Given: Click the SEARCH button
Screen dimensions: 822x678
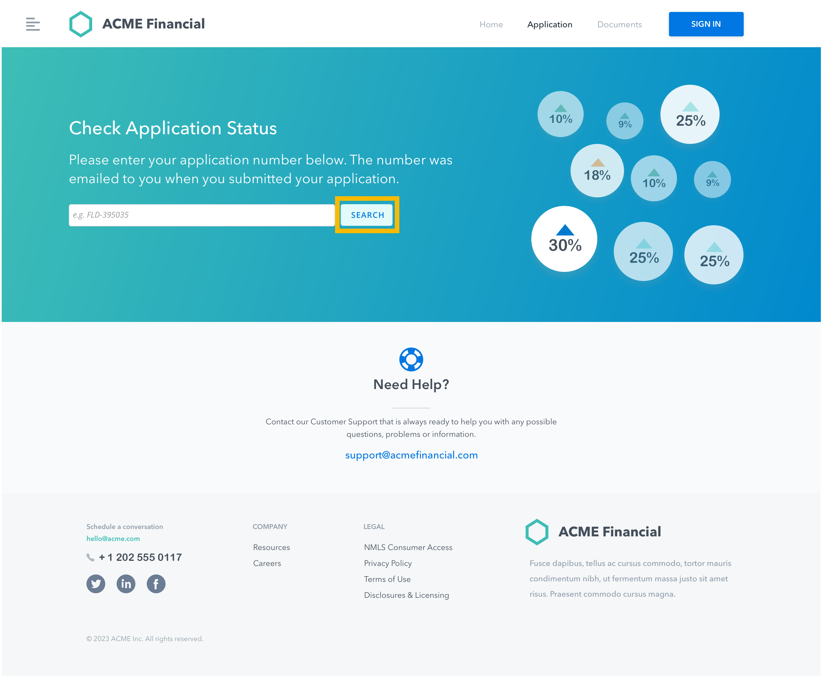Looking at the screenshot, I should click(x=368, y=215).
